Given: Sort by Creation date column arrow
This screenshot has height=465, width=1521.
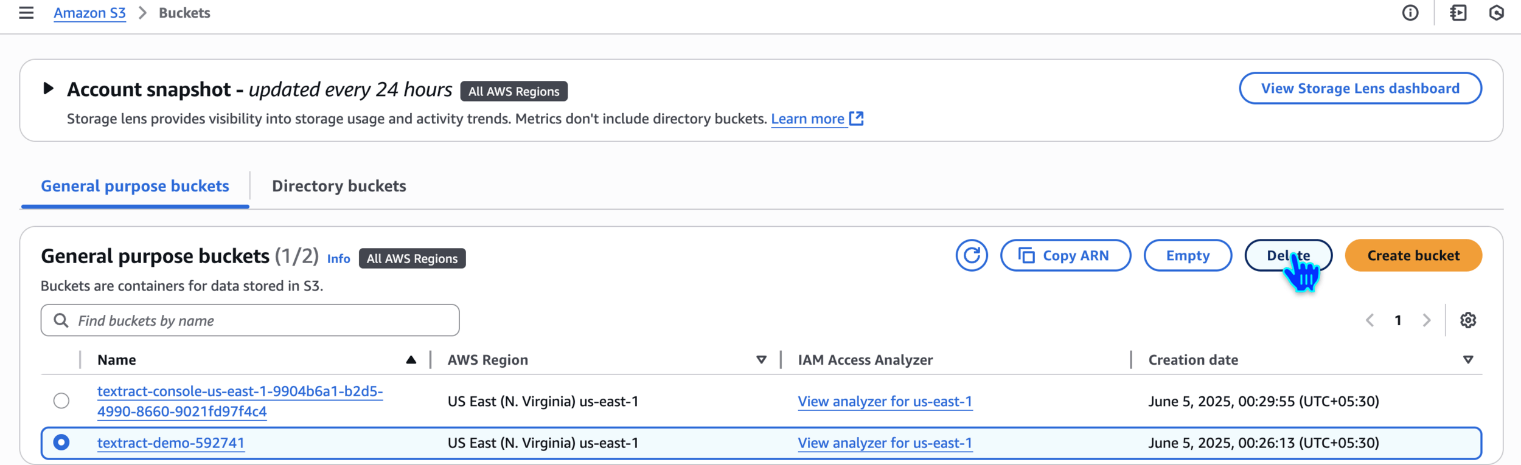Looking at the screenshot, I should [1468, 360].
